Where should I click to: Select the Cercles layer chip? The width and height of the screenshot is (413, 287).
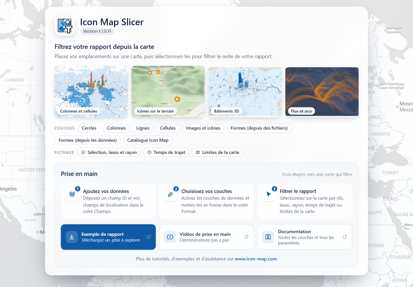point(89,128)
